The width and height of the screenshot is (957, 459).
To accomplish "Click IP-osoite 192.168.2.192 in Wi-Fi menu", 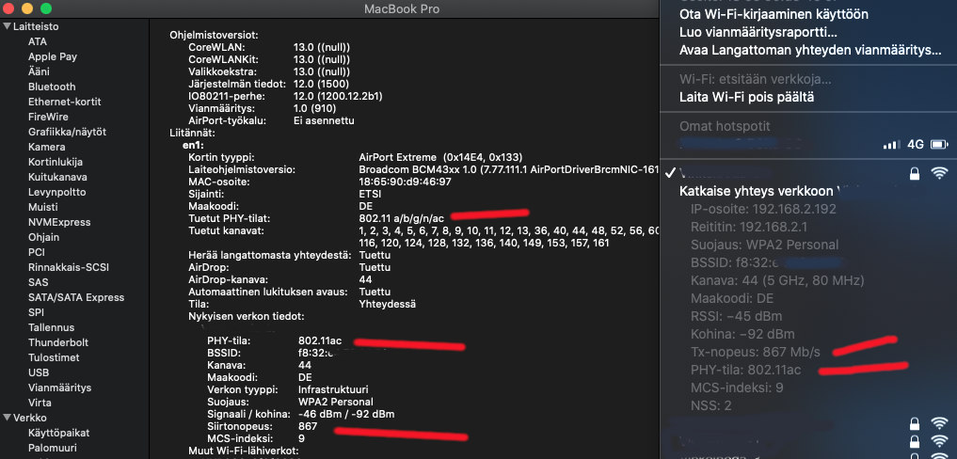I will coord(763,209).
